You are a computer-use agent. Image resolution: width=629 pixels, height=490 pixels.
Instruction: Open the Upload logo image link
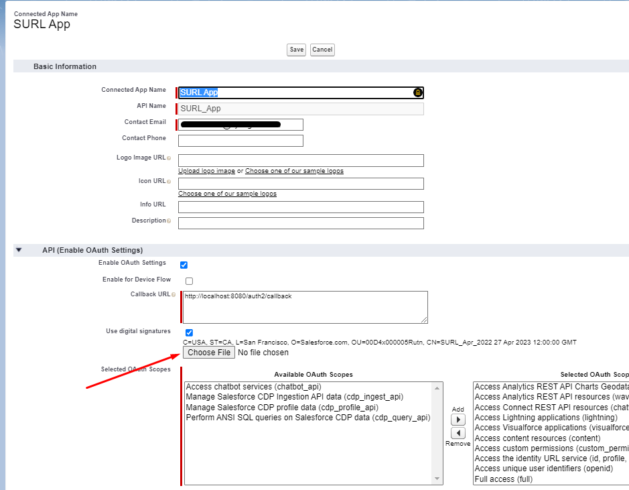206,171
